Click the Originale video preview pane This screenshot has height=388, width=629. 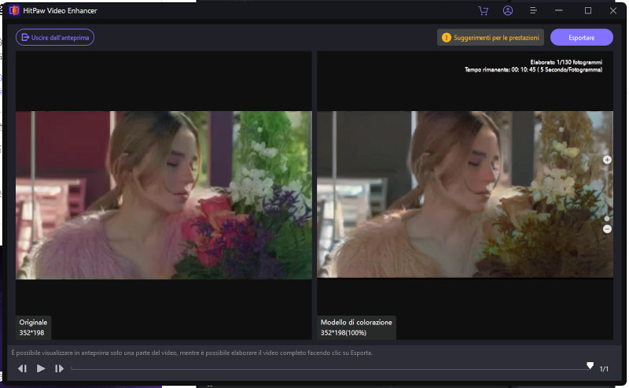click(164, 194)
